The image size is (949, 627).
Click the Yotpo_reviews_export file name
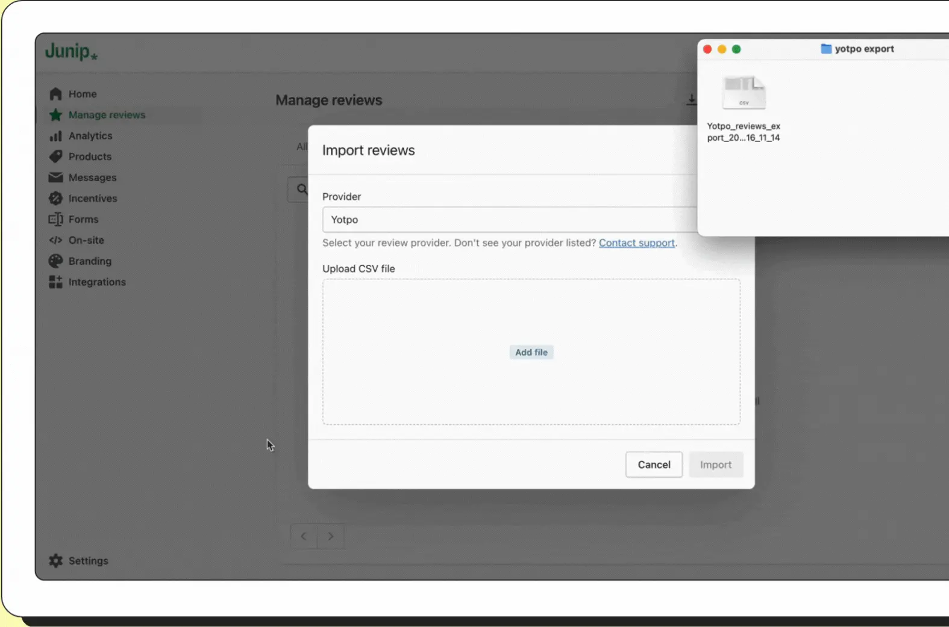click(x=744, y=132)
